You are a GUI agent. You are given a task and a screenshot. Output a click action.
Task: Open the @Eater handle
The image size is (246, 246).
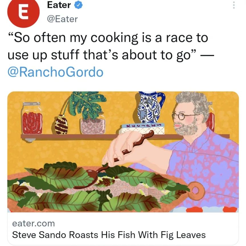click(x=62, y=19)
